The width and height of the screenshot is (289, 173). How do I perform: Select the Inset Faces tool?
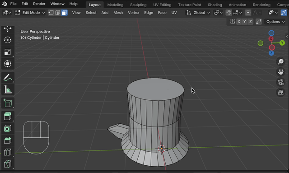pos(8,129)
